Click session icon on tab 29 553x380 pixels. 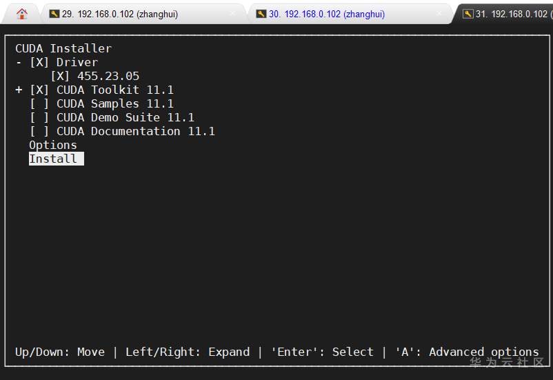click(54, 14)
